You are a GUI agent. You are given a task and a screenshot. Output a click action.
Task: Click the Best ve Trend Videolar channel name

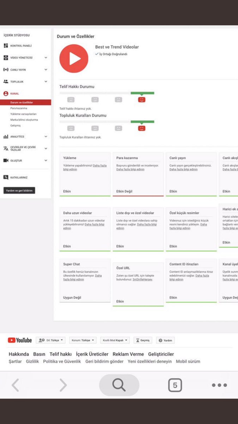coord(117,47)
